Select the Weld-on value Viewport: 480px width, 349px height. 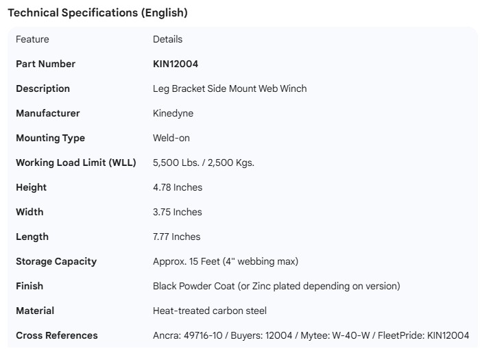[171, 138]
